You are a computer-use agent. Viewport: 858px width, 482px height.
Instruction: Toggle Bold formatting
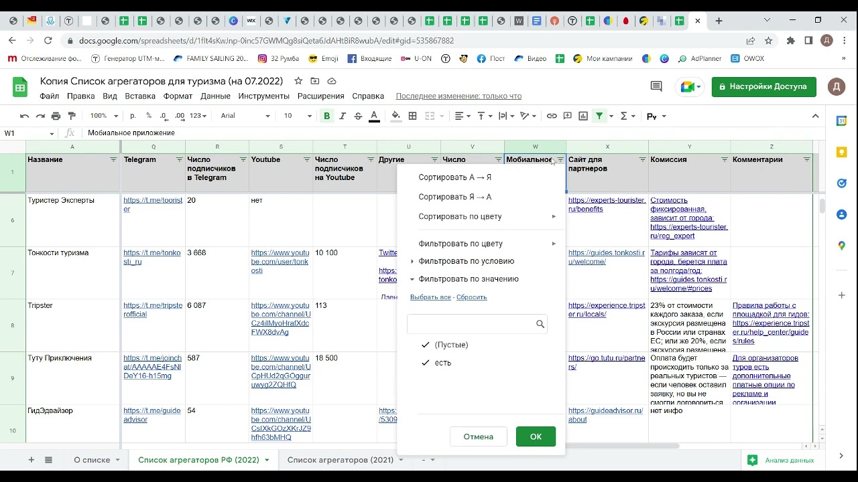click(x=327, y=116)
